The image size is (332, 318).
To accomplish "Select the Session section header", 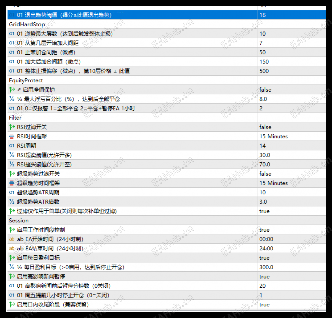I will coord(19,220).
